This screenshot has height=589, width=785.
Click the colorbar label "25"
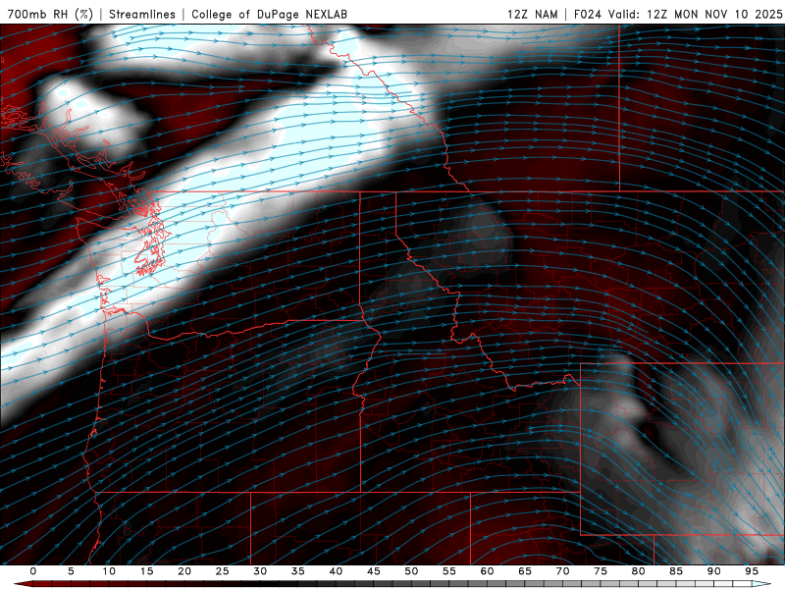(x=223, y=571)
